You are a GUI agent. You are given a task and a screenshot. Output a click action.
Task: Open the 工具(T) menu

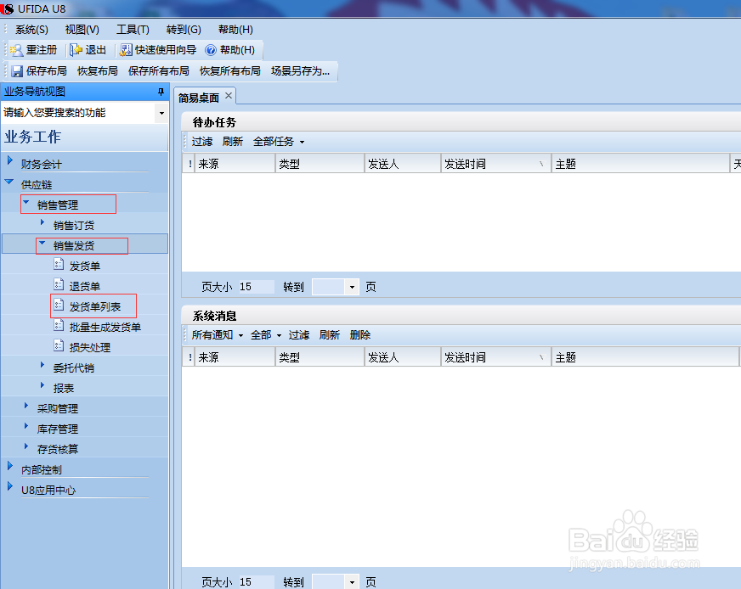point(133,30)
